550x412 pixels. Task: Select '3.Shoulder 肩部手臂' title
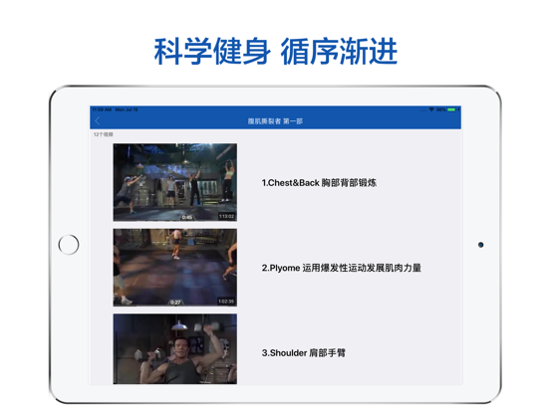coord(304,353)
